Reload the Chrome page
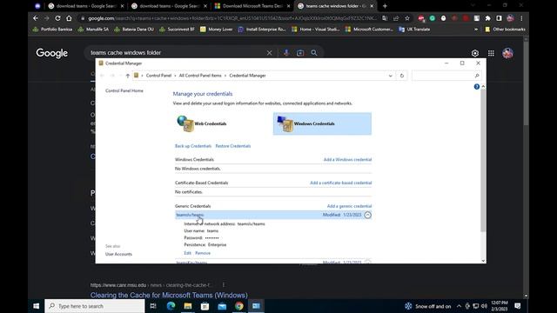The width and height of the screenshot is (557, 313). click(x=57, y=18)
